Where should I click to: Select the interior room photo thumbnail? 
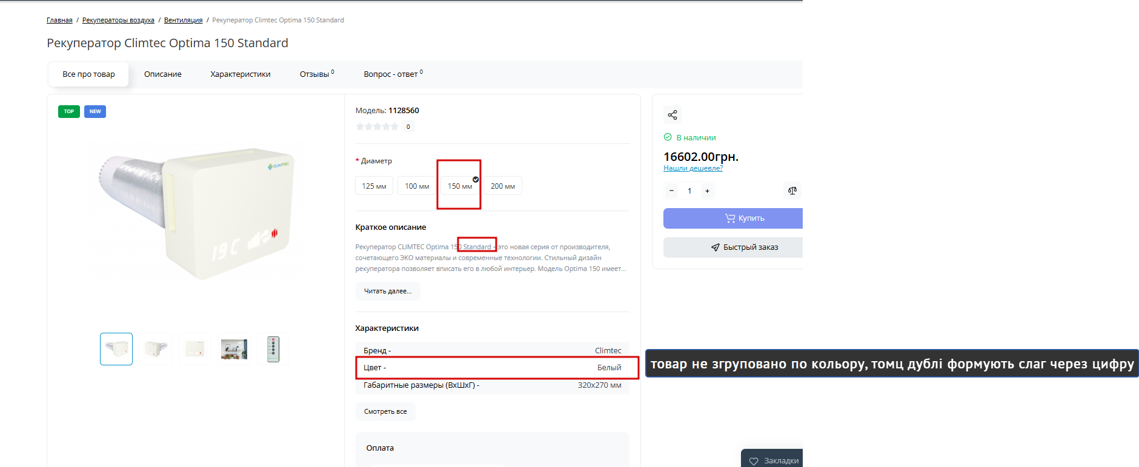(x=234, y=349)
